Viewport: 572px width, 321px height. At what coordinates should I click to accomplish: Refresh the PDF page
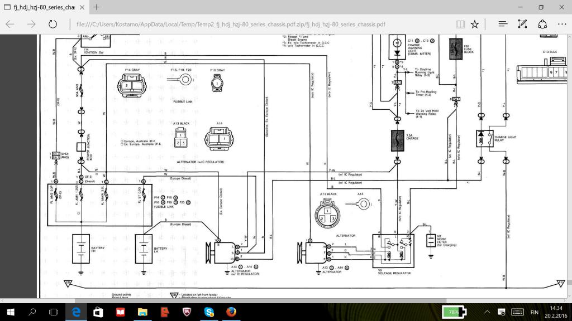coord(53,24)
